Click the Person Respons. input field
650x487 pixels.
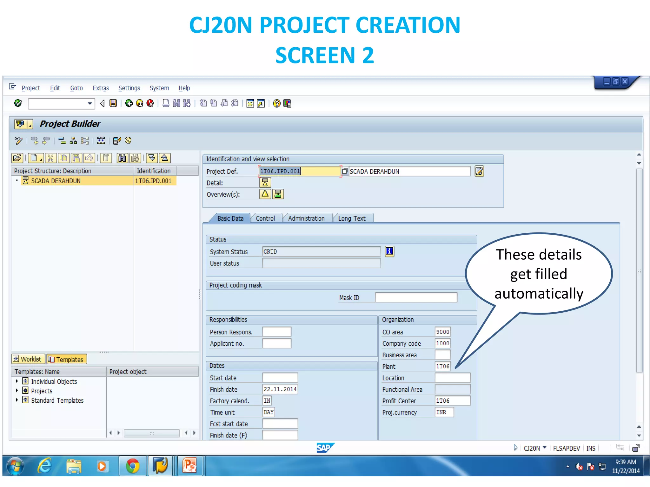[276, 332]
